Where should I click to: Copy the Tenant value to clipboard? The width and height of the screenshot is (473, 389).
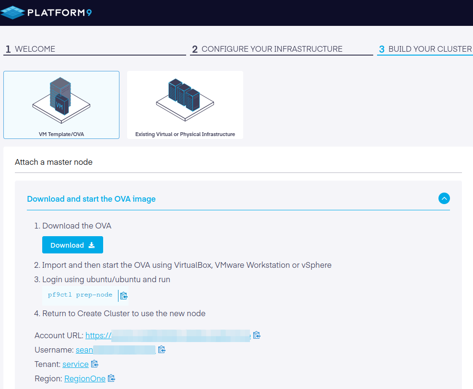point(95,364)
